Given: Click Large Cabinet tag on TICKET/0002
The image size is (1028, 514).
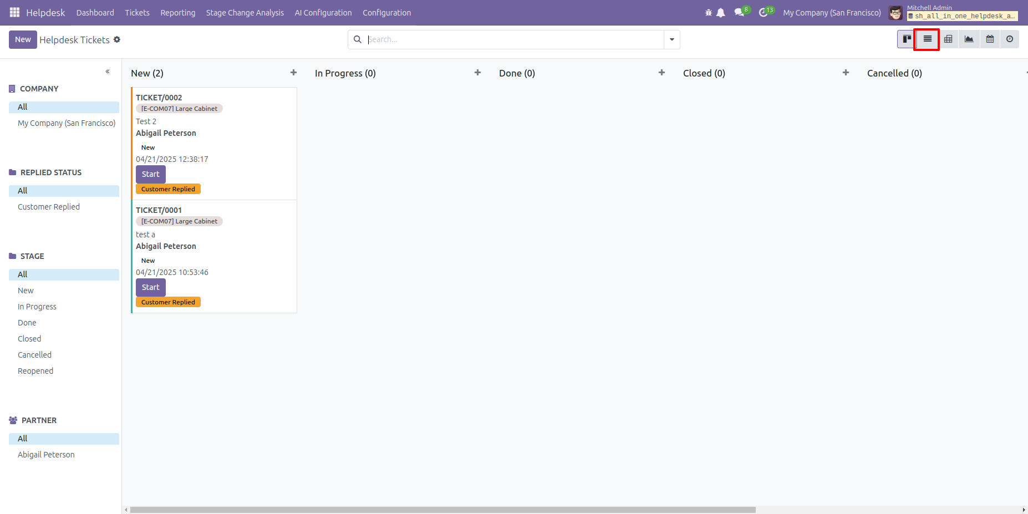Looking at the screenshot, I should coord(179,109).
